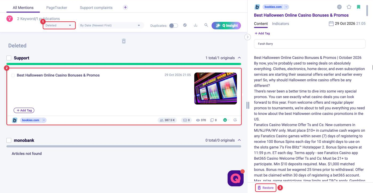Open the Support complaints tab
Screen dimensions: 373x193
coord(96,8)
